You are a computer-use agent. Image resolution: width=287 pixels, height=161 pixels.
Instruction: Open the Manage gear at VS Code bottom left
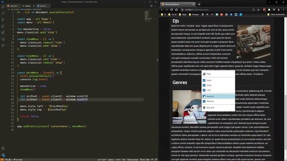click(3, 155)
